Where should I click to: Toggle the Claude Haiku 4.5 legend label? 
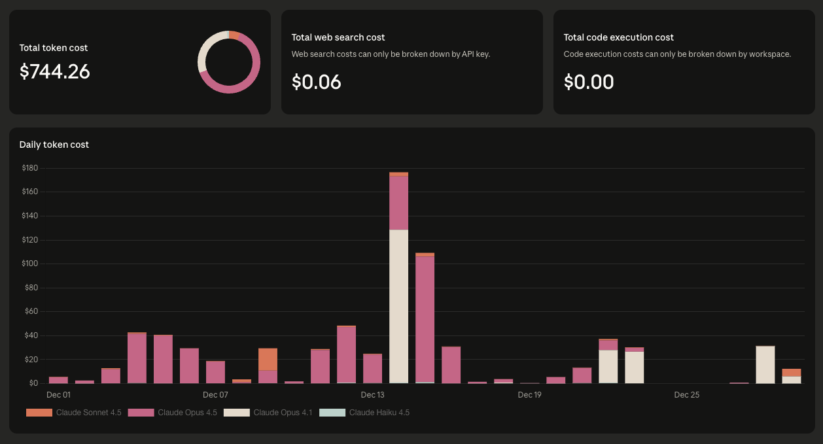379,413
